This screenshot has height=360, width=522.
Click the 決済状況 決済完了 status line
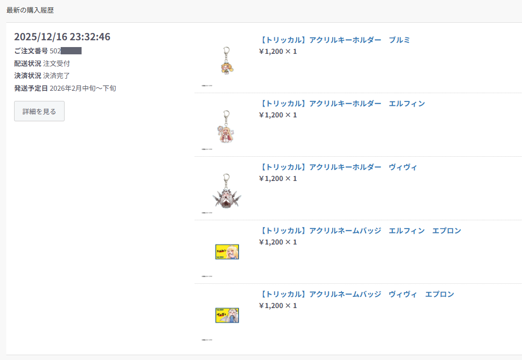[x=42, y=76]
